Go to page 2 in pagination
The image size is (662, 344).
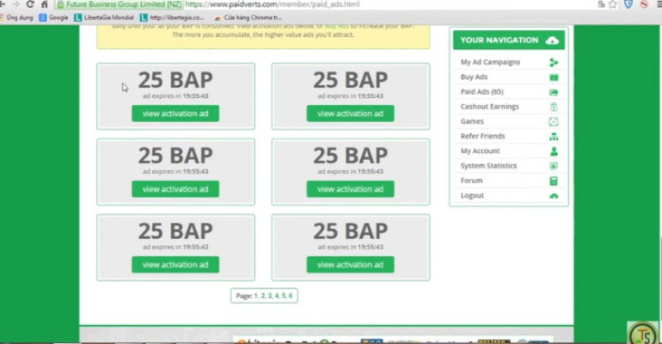click(x=262, y=296)
